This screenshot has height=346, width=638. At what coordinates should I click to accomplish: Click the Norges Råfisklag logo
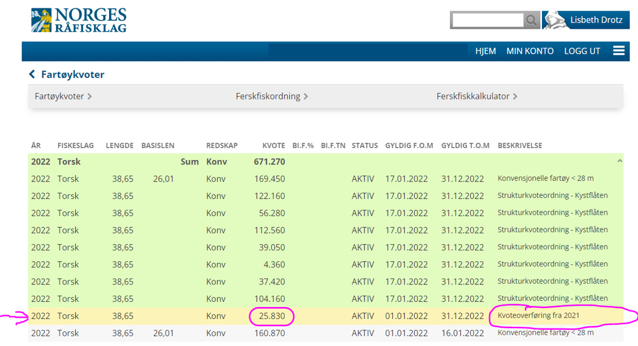[x=79, y=20]
